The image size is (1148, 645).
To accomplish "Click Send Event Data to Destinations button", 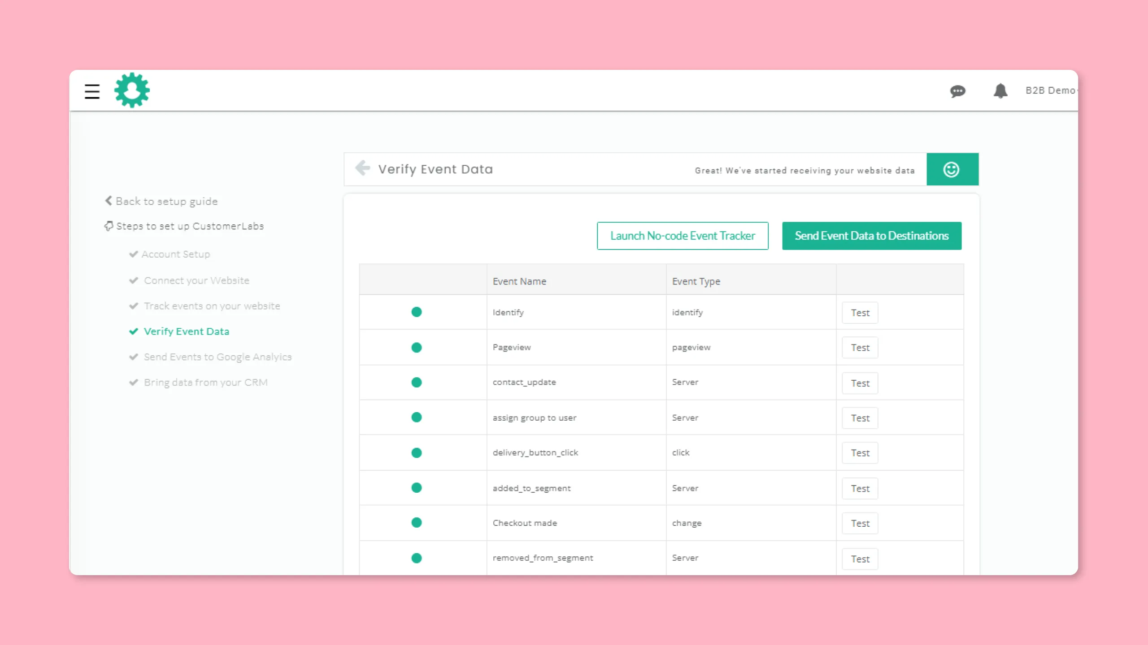I will point(872,236).
